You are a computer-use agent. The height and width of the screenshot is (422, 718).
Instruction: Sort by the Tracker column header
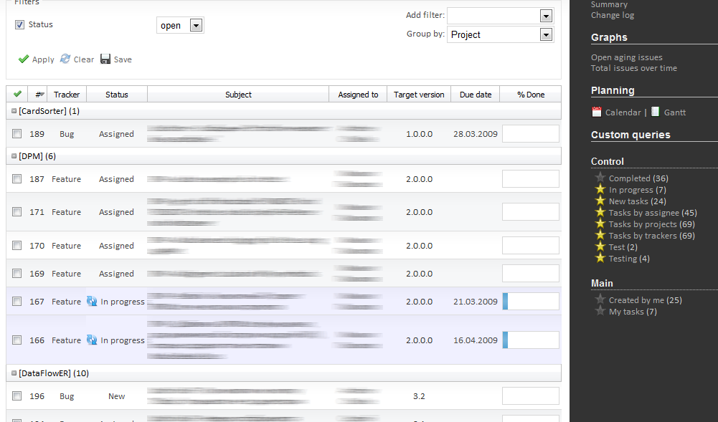coord(67,95)
